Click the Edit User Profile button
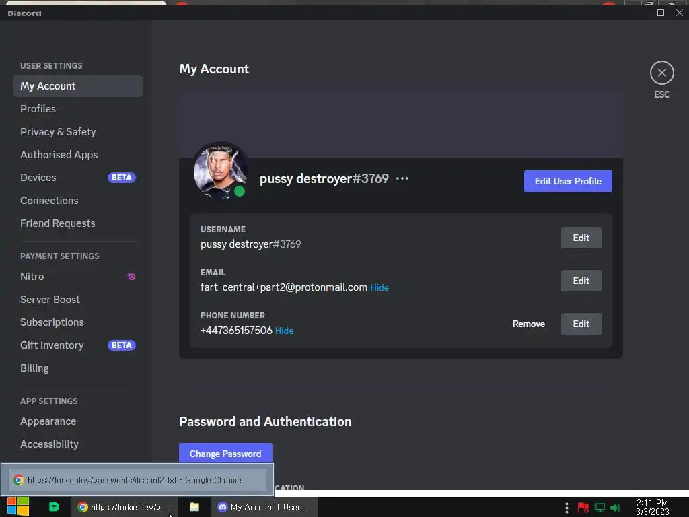Image resolution: width=689 pixels, height=517 pixels. [568, 181]
